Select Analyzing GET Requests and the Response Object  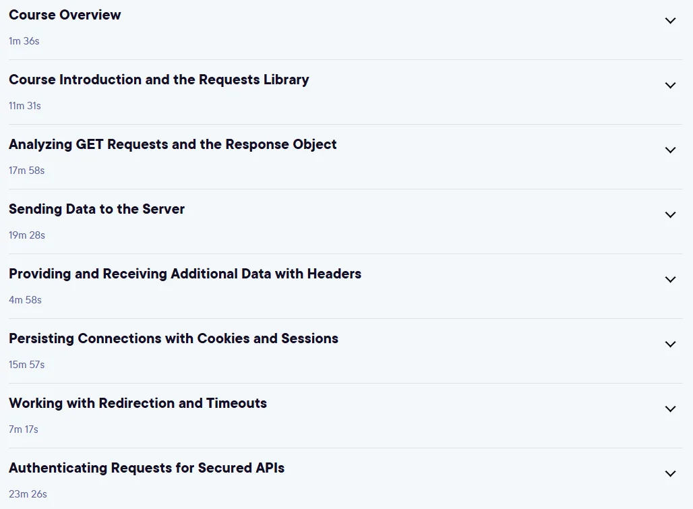173,144
